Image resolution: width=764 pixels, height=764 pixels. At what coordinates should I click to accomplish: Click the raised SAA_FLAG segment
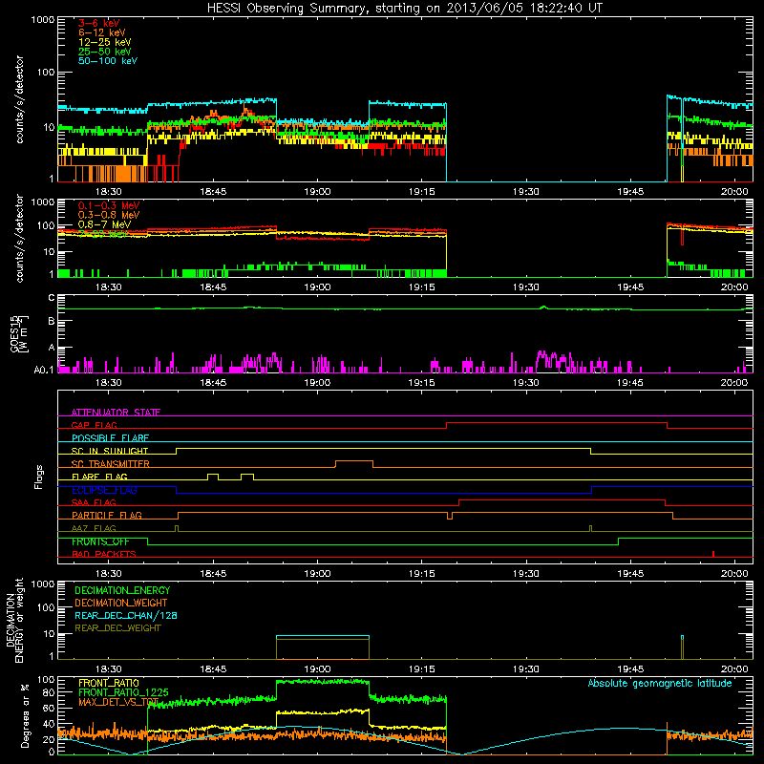(562, 499)
